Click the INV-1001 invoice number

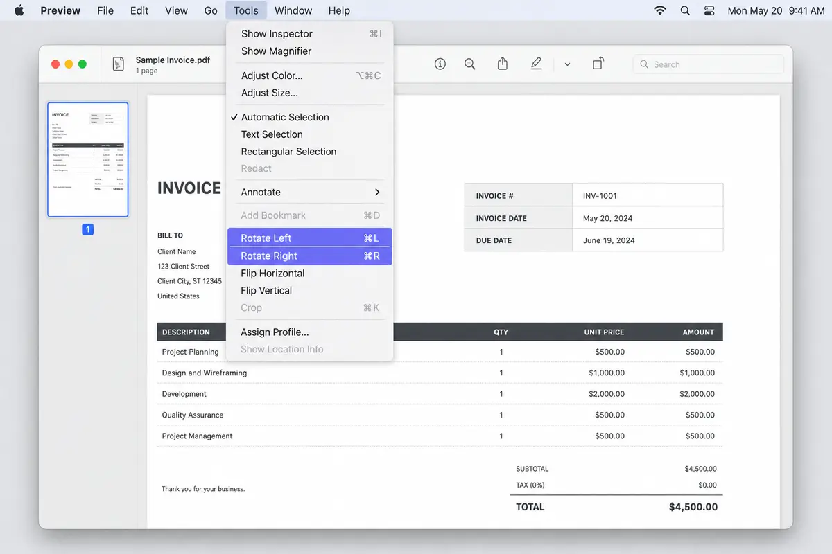click(600, 196)
